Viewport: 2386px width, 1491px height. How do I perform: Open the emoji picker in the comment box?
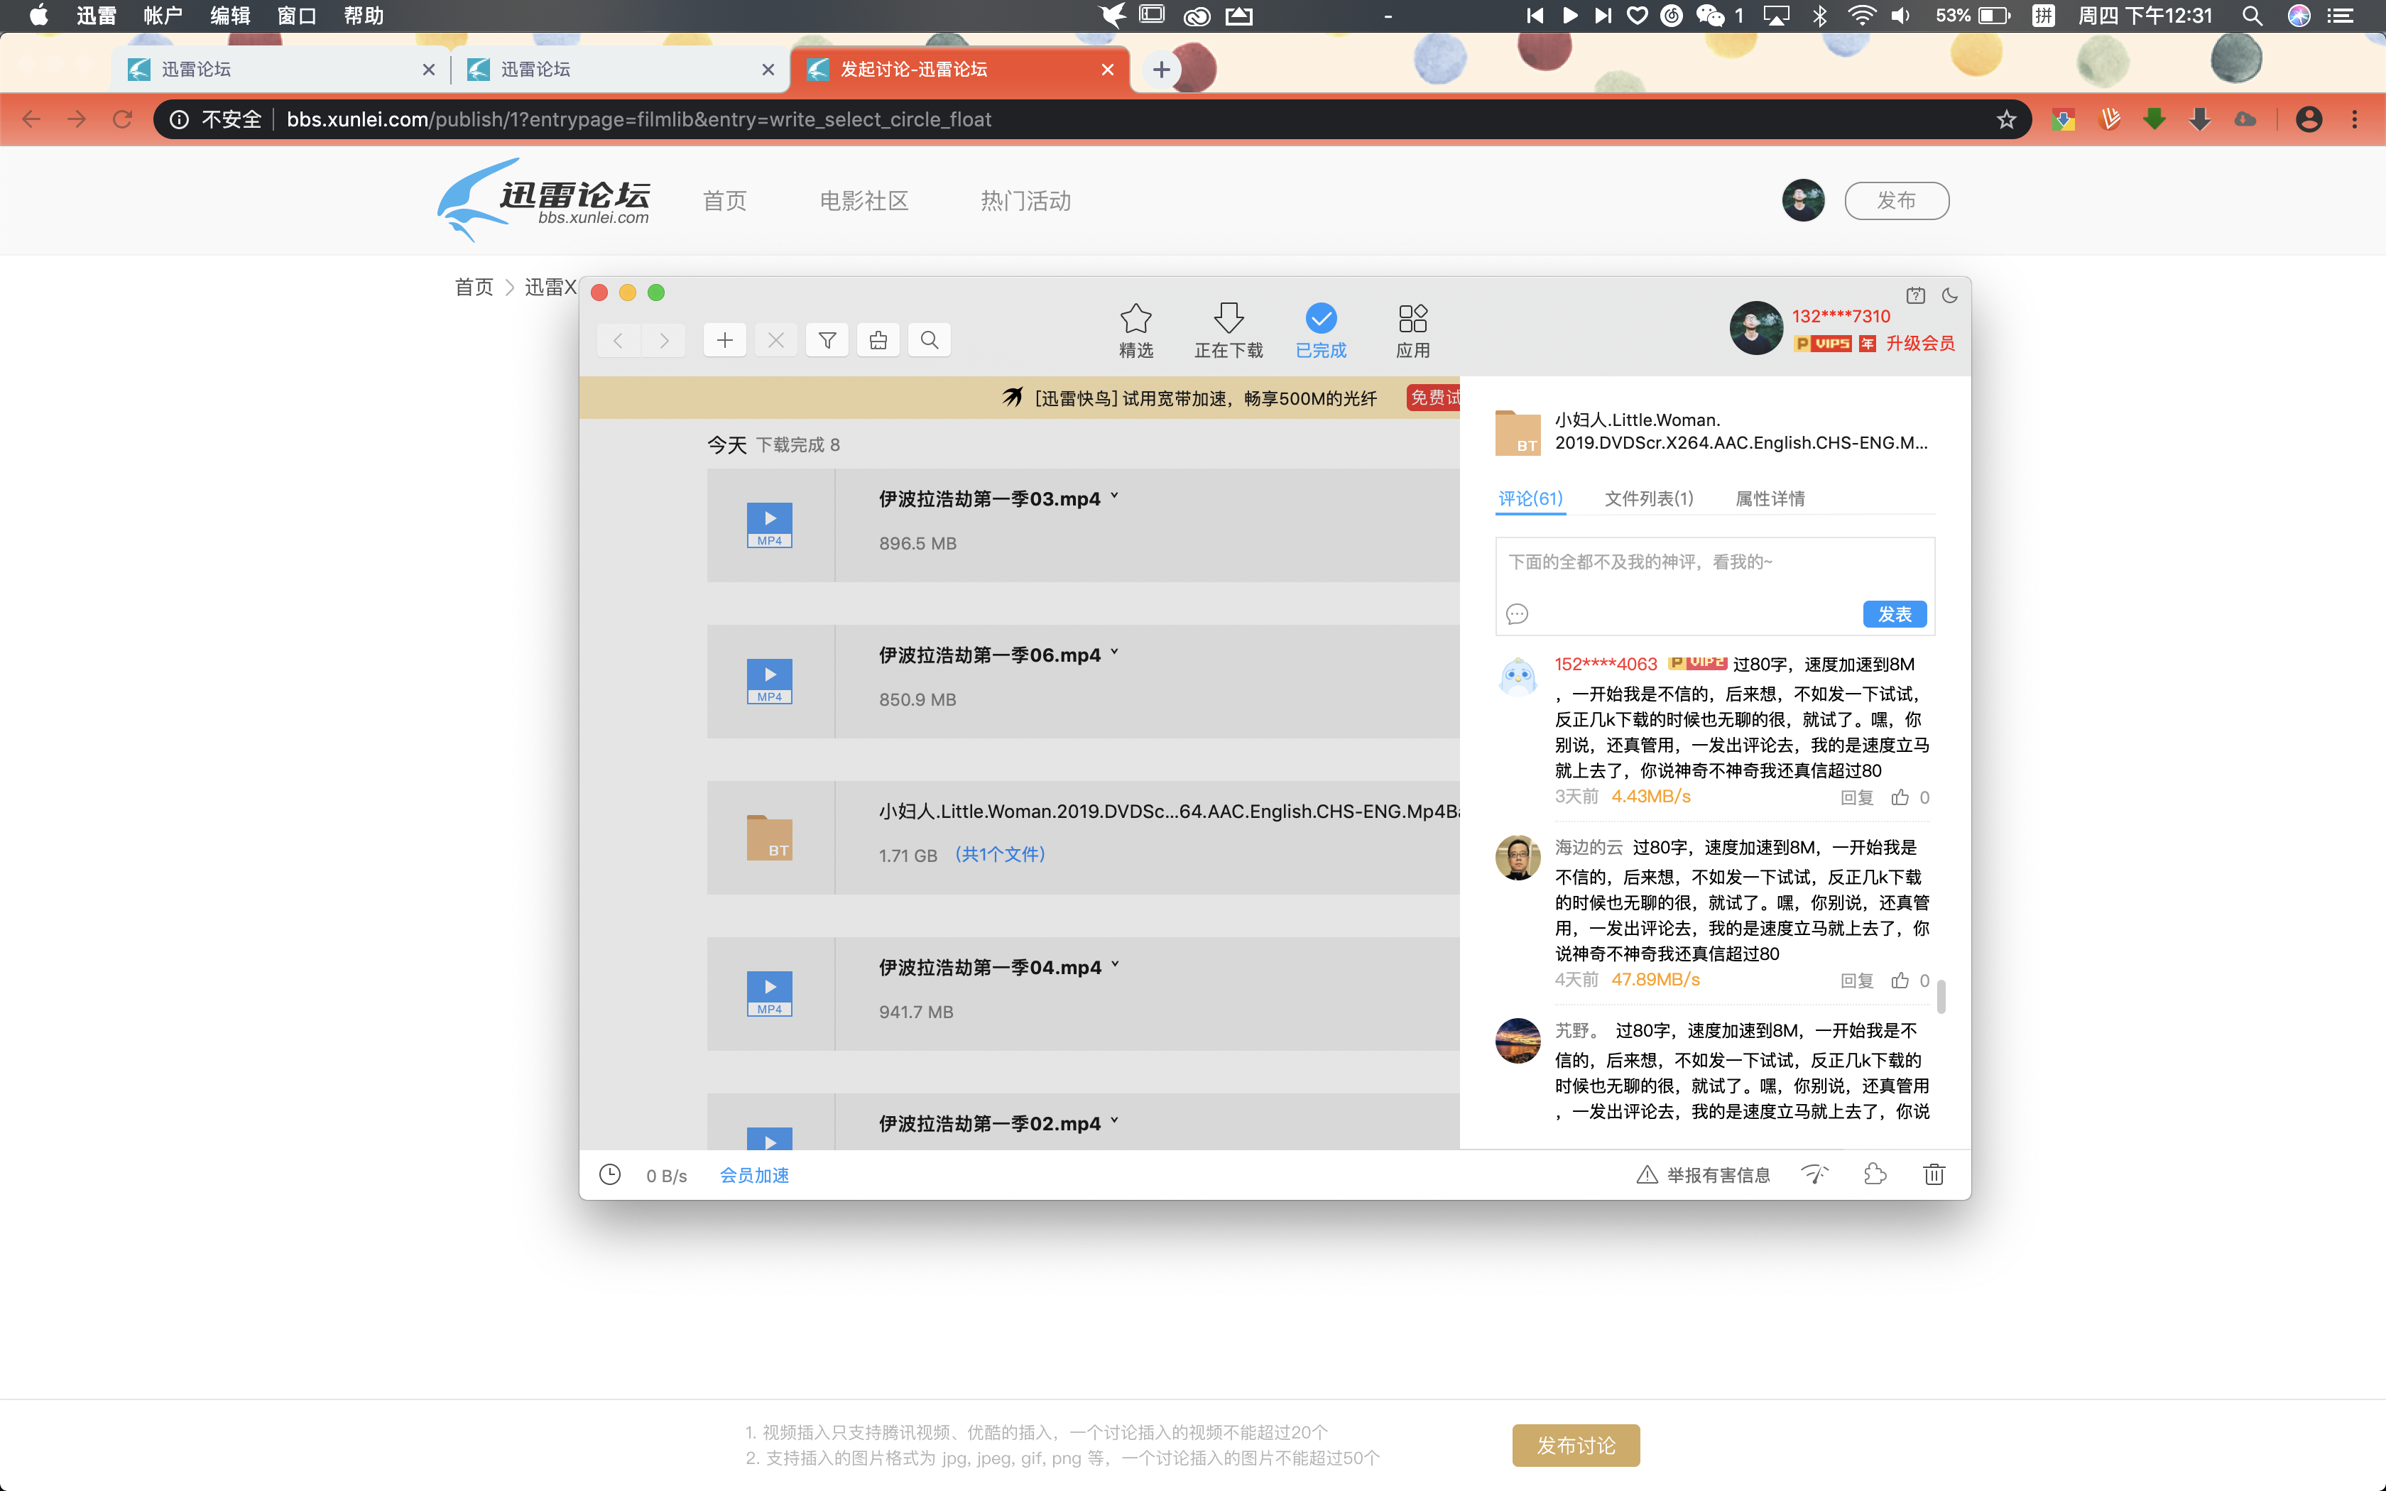pyautogui.click(x=1518, y=613)
